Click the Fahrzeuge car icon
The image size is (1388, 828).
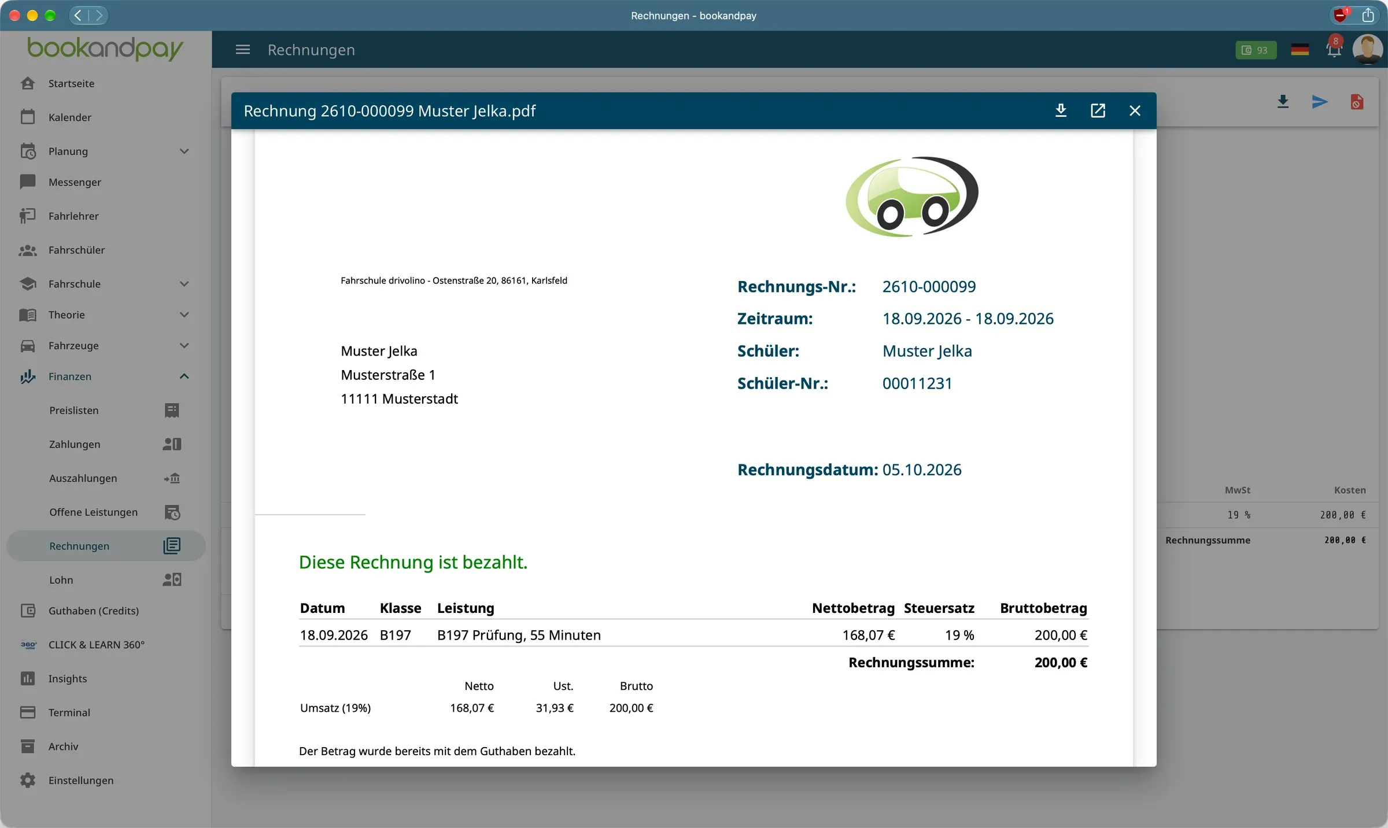click(28, 346)
